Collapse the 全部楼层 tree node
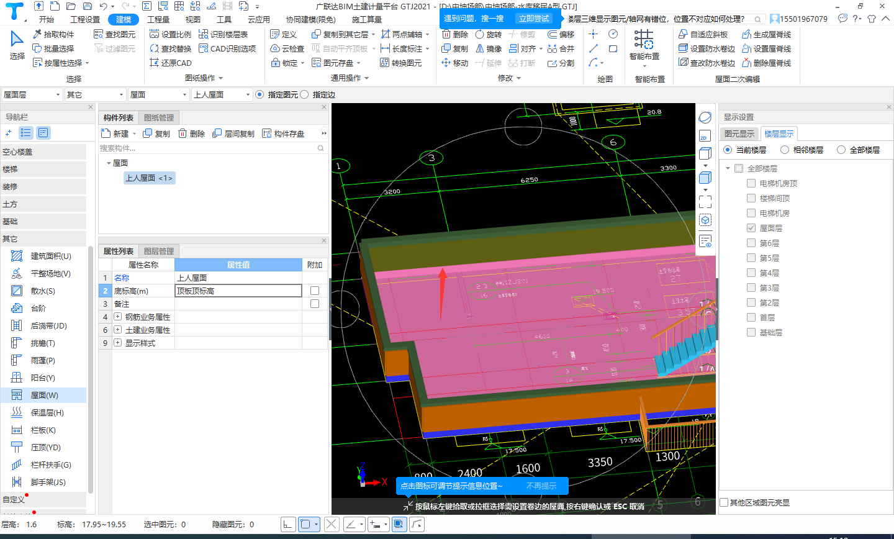This screenshot has width=894, height=539. click(728, 168)
